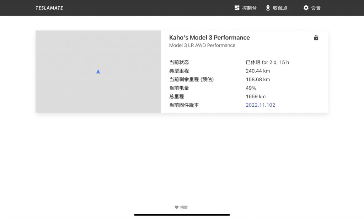Click the 49% battery level value

(251, 88)
